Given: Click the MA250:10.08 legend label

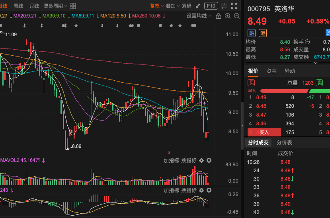Looking at the screenshot, I should point(146,16).
